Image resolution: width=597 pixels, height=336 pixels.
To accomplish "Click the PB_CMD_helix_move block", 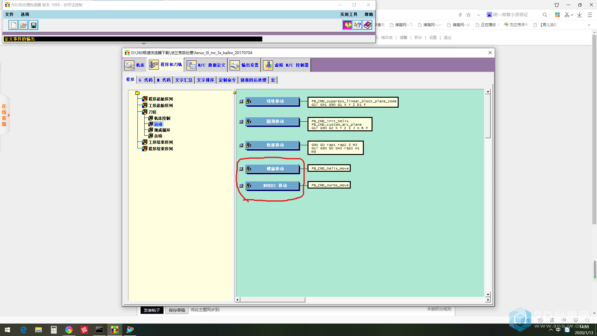I will [x=329, y=168].
